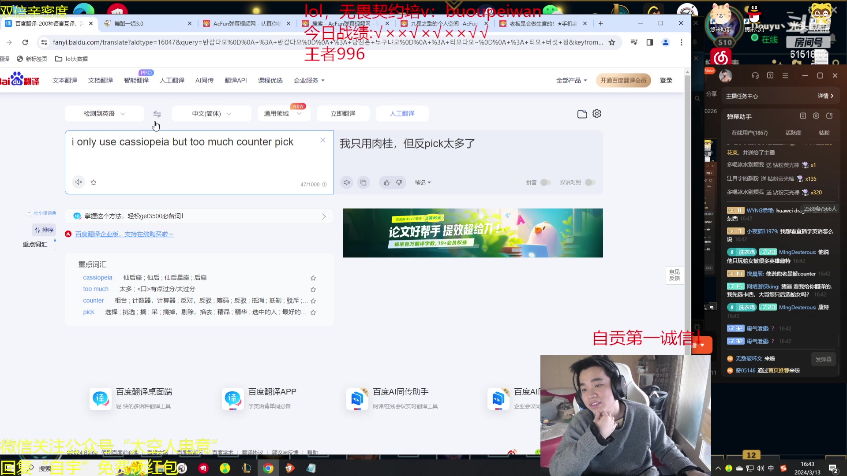This screenshot has width=847, height=476.
Task: Open the 笔记 notes dropdown
Action: click(x=423, y=182)
